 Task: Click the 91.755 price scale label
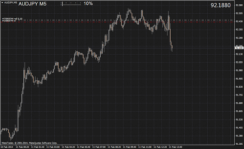pos(239,95)
